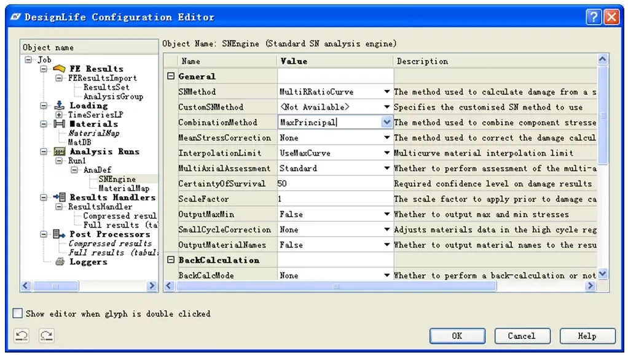Screen dimensions: 628x355
Task: Select the ResultsSet tree item
Action: pos(106,87)
